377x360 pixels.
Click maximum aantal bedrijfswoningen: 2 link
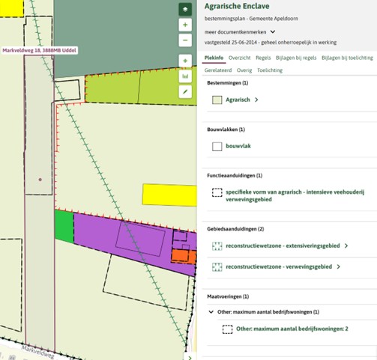pos(292,329)
